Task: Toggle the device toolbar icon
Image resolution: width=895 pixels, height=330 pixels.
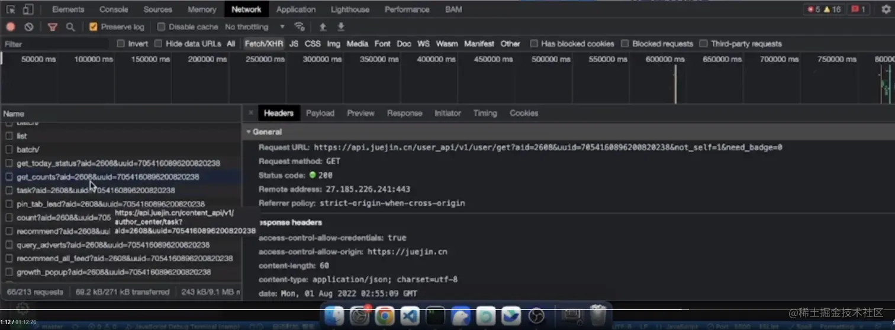Action: (x=28, y=9)
